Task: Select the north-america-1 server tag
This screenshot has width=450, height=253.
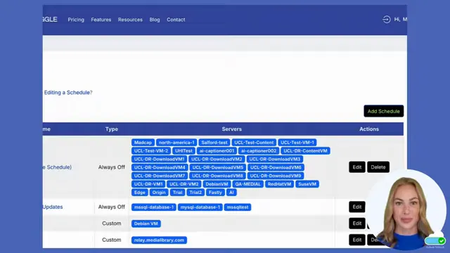Action: (x=176, y=143)
